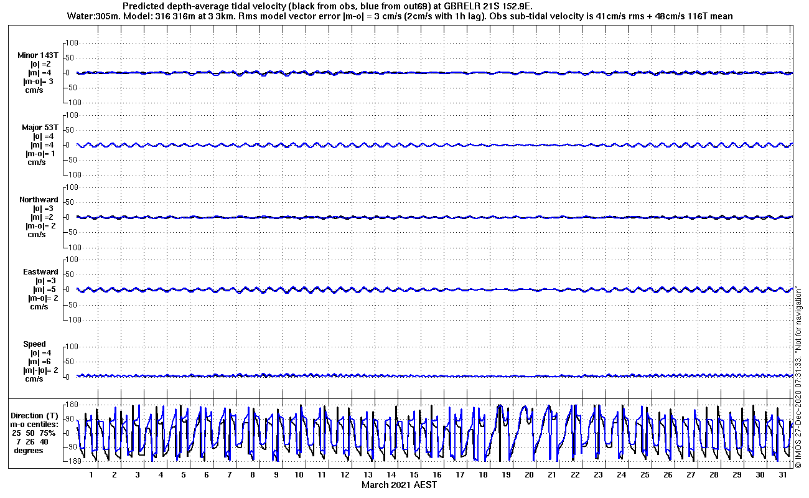Click the 'Eastward' panel label
This screenshot has height=498, width=809.
point(40,272)
